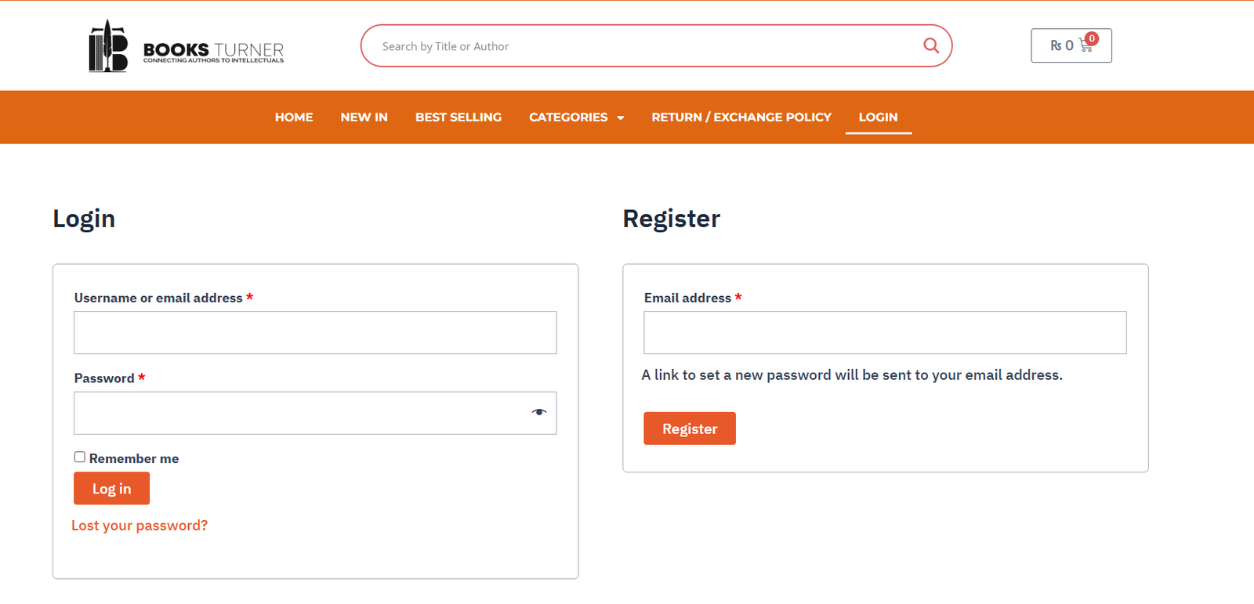
Task: Open the shopping cart icon
Action: 1085,46
